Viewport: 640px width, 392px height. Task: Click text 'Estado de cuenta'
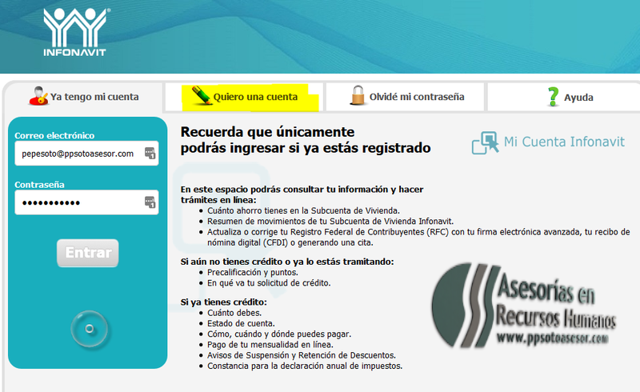coord(241,323)
